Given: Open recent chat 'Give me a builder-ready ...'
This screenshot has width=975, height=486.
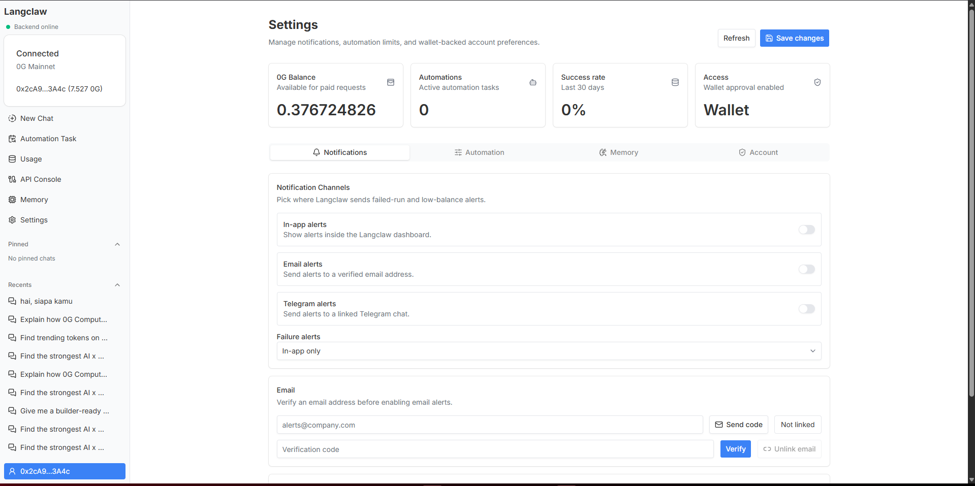Looking at the screenshot, I should tap(65, 411).
